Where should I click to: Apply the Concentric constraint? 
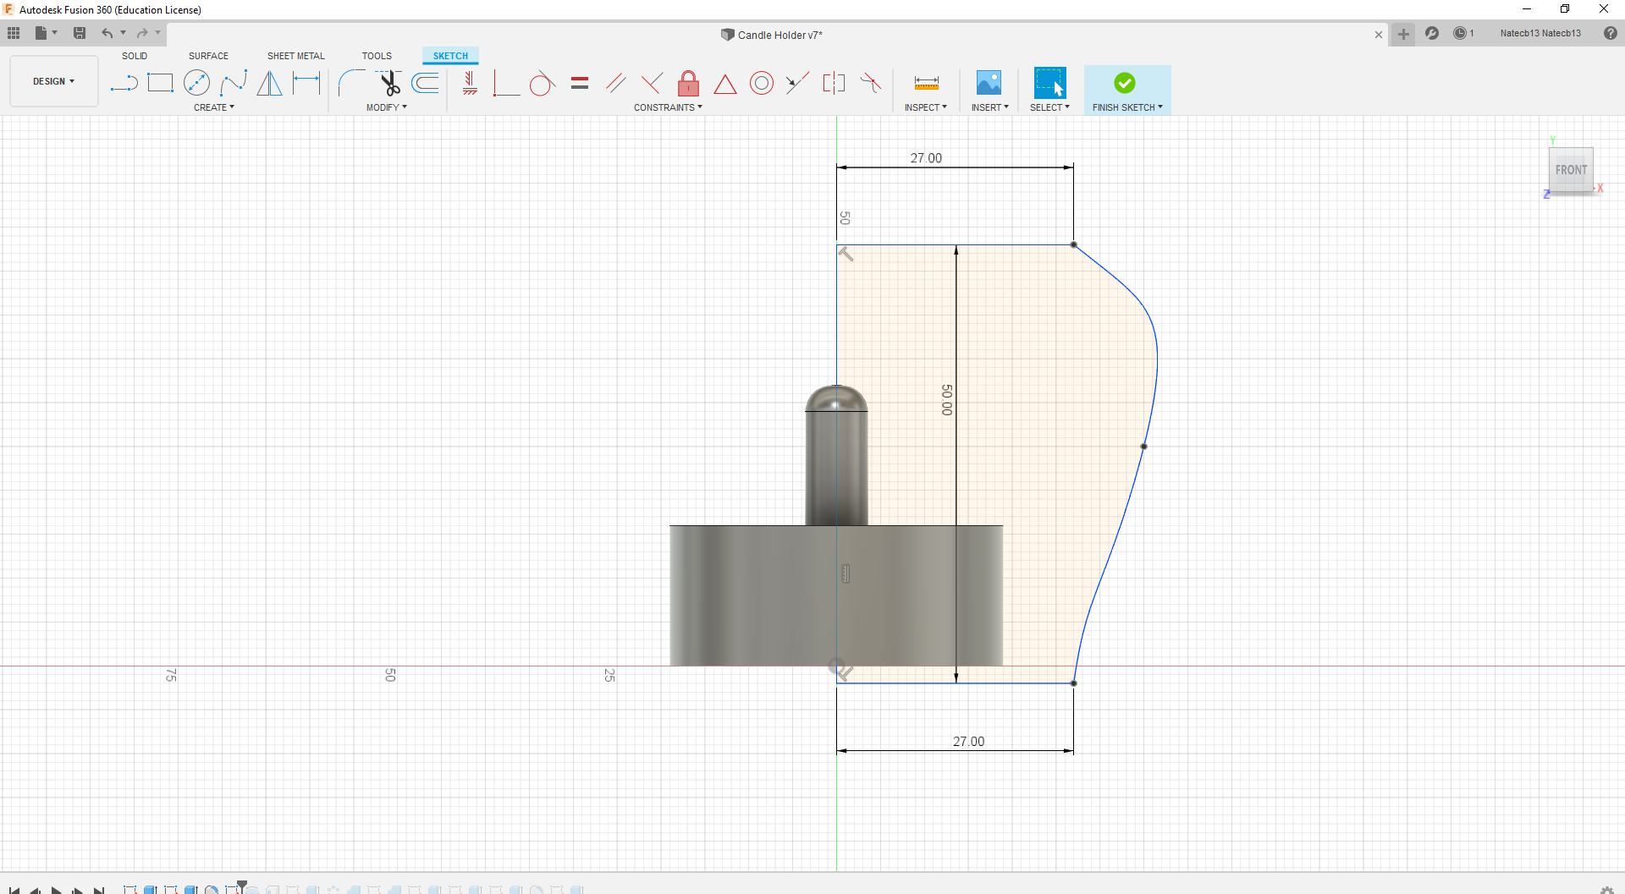(x=762, y=83)
